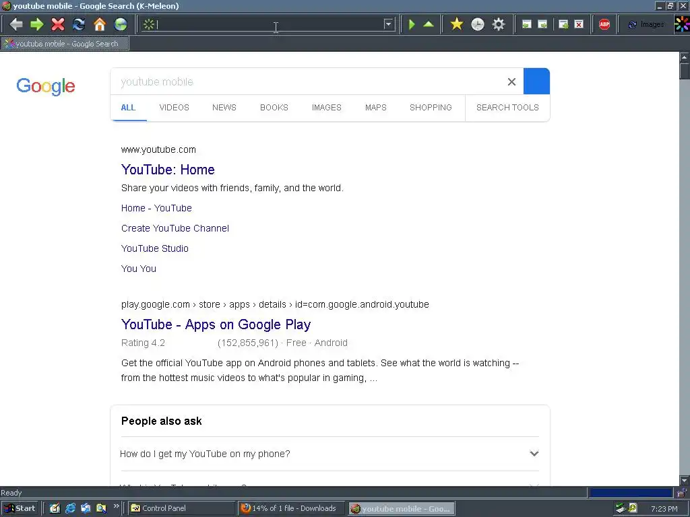The image size is (690, 517).
Task: Stop loading with the red X icon
Action: pos(58,24)
